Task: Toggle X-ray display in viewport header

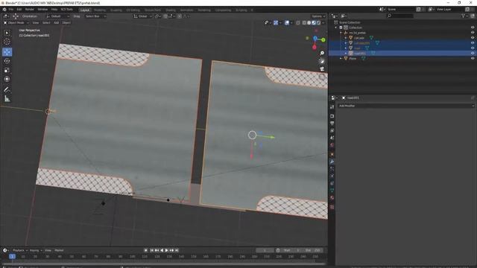Action: tap(298, 23)
